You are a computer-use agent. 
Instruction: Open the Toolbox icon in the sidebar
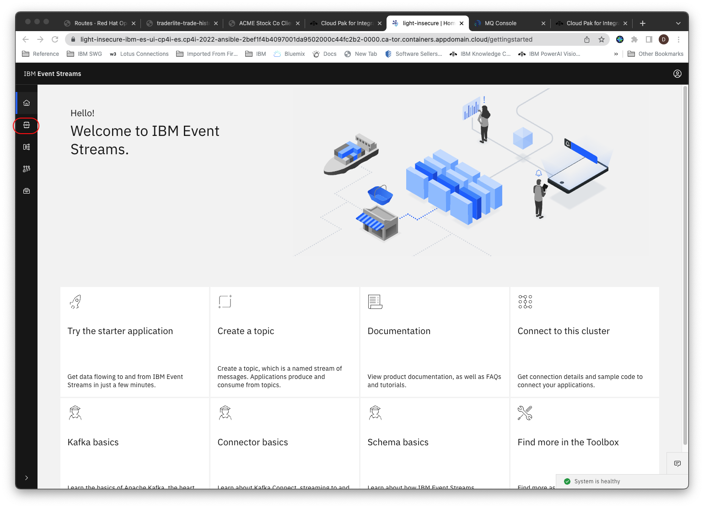[27, 191]
